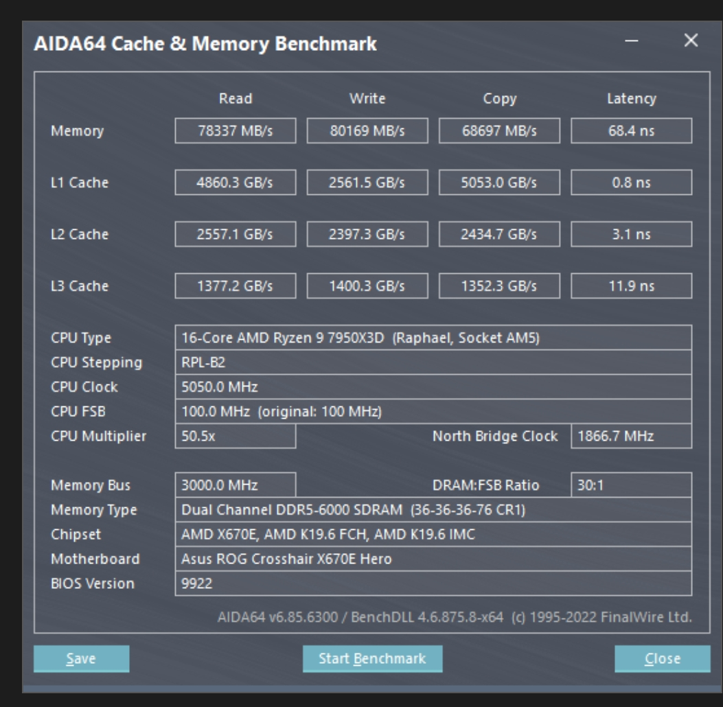Select Memory Latency value 68.4 ns
The image size is (723, 707).
(631, 130)
